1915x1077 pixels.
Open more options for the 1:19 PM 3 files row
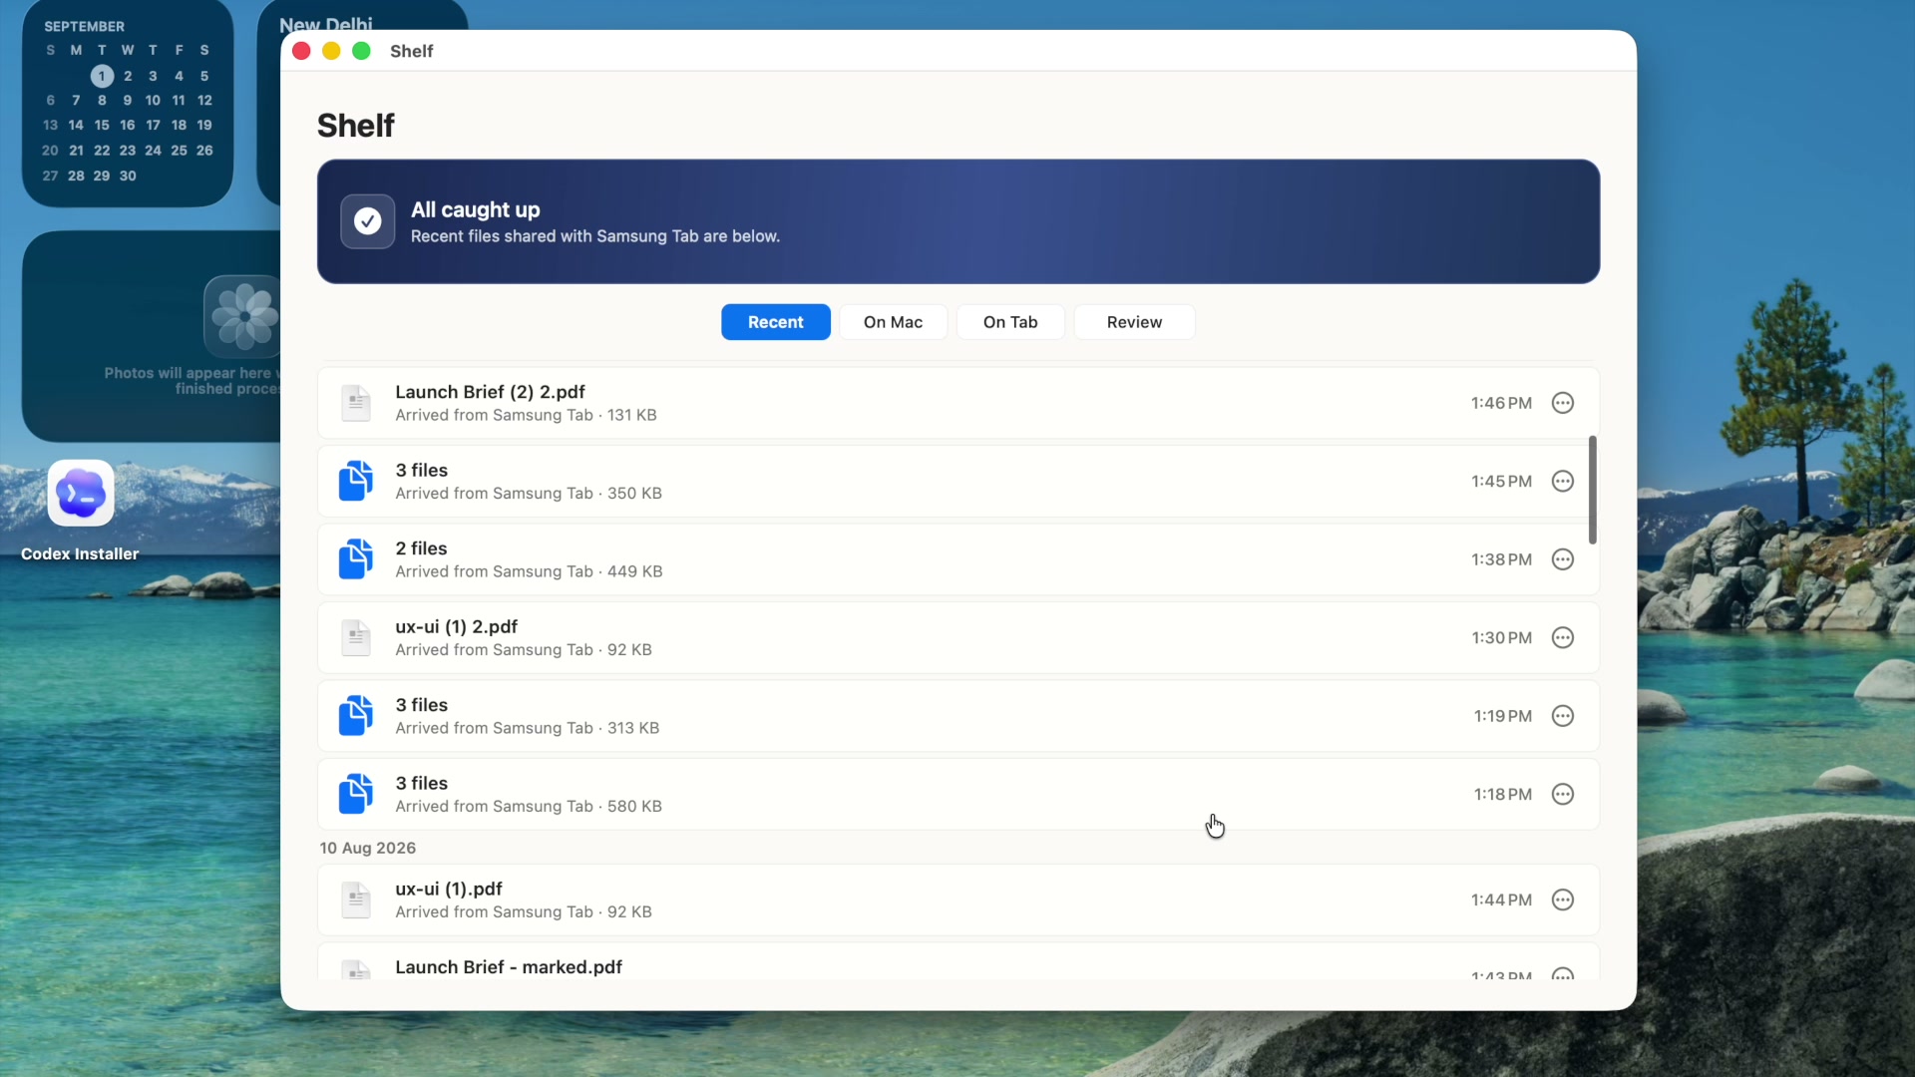(x=1563, y=716)
